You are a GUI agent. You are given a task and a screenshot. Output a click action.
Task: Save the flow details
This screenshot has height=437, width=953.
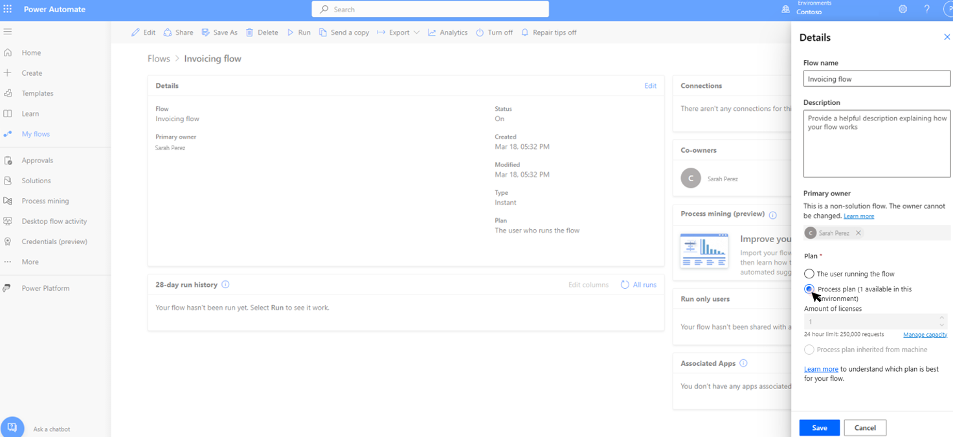point(819,427)
